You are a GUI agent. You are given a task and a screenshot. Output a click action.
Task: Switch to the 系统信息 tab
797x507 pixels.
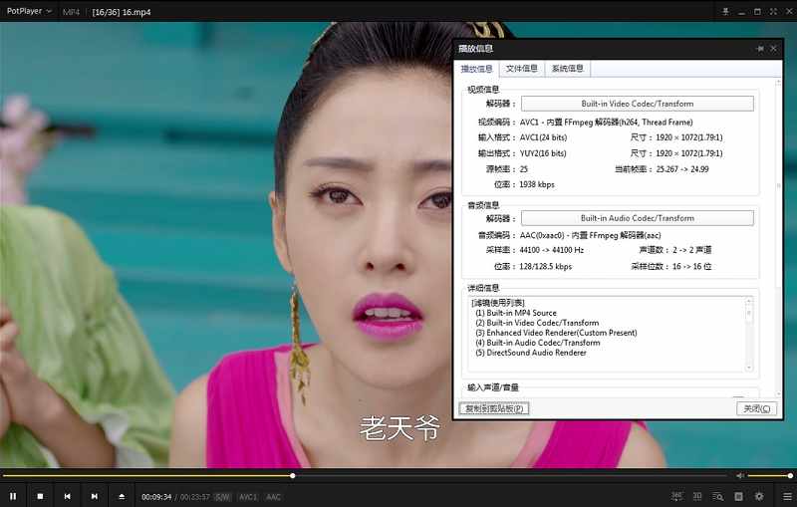[568, 69]
